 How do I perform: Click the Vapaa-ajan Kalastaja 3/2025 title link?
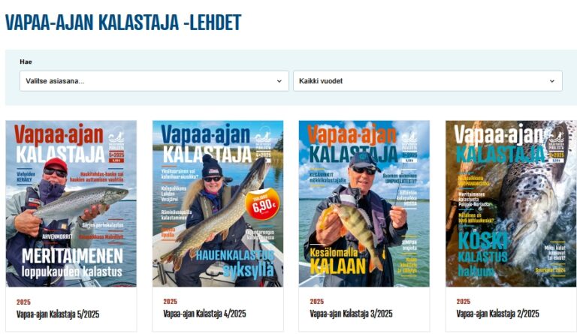351,314
